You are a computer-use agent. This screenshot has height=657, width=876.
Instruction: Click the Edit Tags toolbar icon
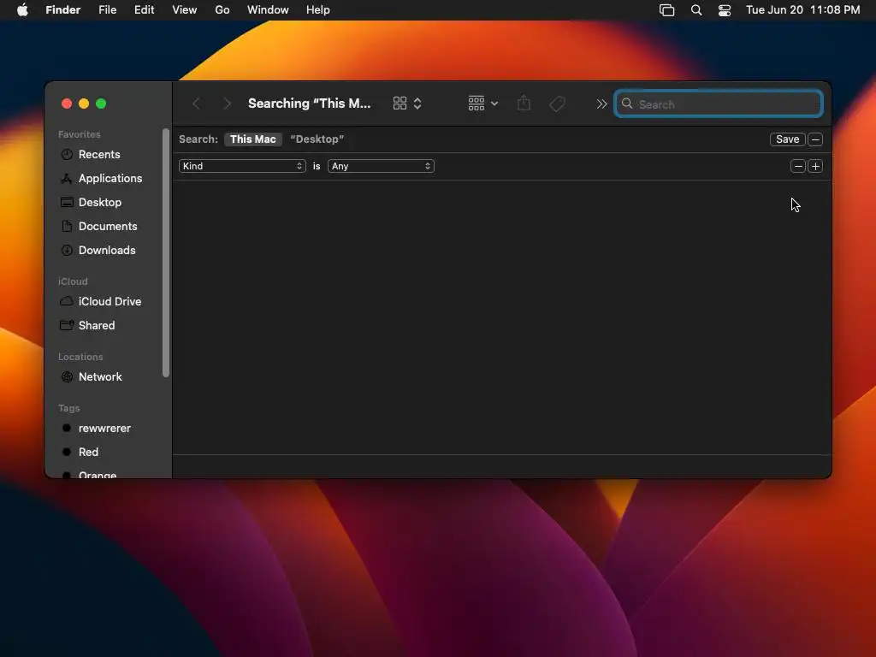click(x=557, y=104)
